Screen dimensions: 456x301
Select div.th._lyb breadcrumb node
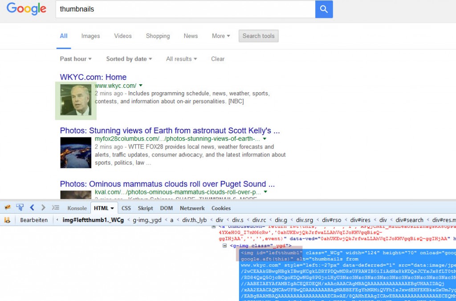(x=194, y=220)
